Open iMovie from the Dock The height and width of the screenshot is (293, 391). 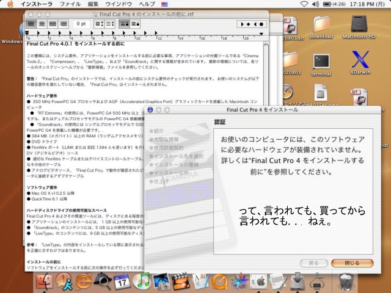[181, 281]
